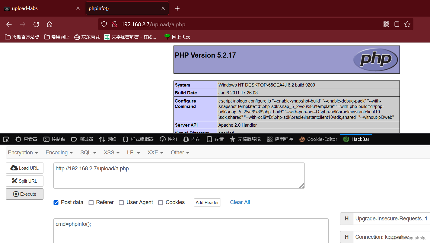Check the User Agent checkbox
Image resolution: width=430 pixels, height=243 pixels.
tap(121, 202)
